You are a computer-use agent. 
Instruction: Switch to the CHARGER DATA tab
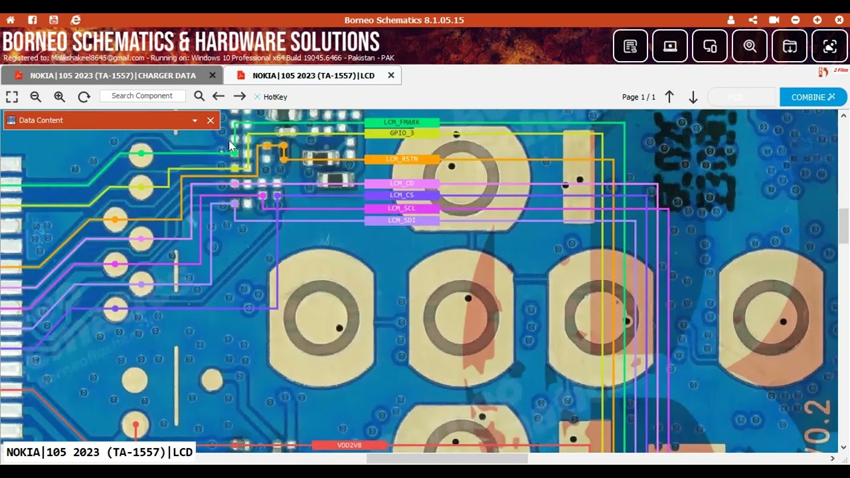tap(113, 76)
